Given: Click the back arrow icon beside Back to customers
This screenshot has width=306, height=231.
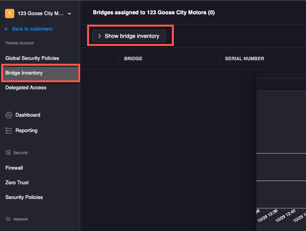Looking at the screenshot, I should click(7, 29).
